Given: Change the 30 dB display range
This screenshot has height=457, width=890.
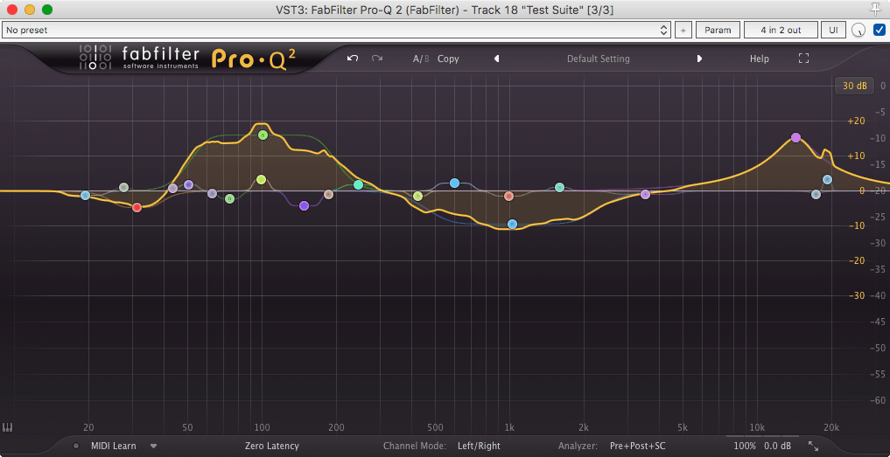Looking at the screenshot, I should pos(855,87).
